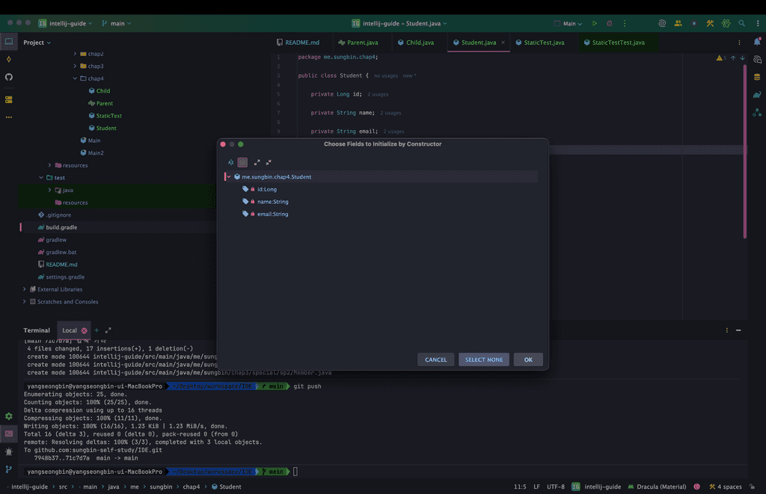Viewport: 766px width, 494px height.
Task: Select the email:String field
Action: click(272, 214)
